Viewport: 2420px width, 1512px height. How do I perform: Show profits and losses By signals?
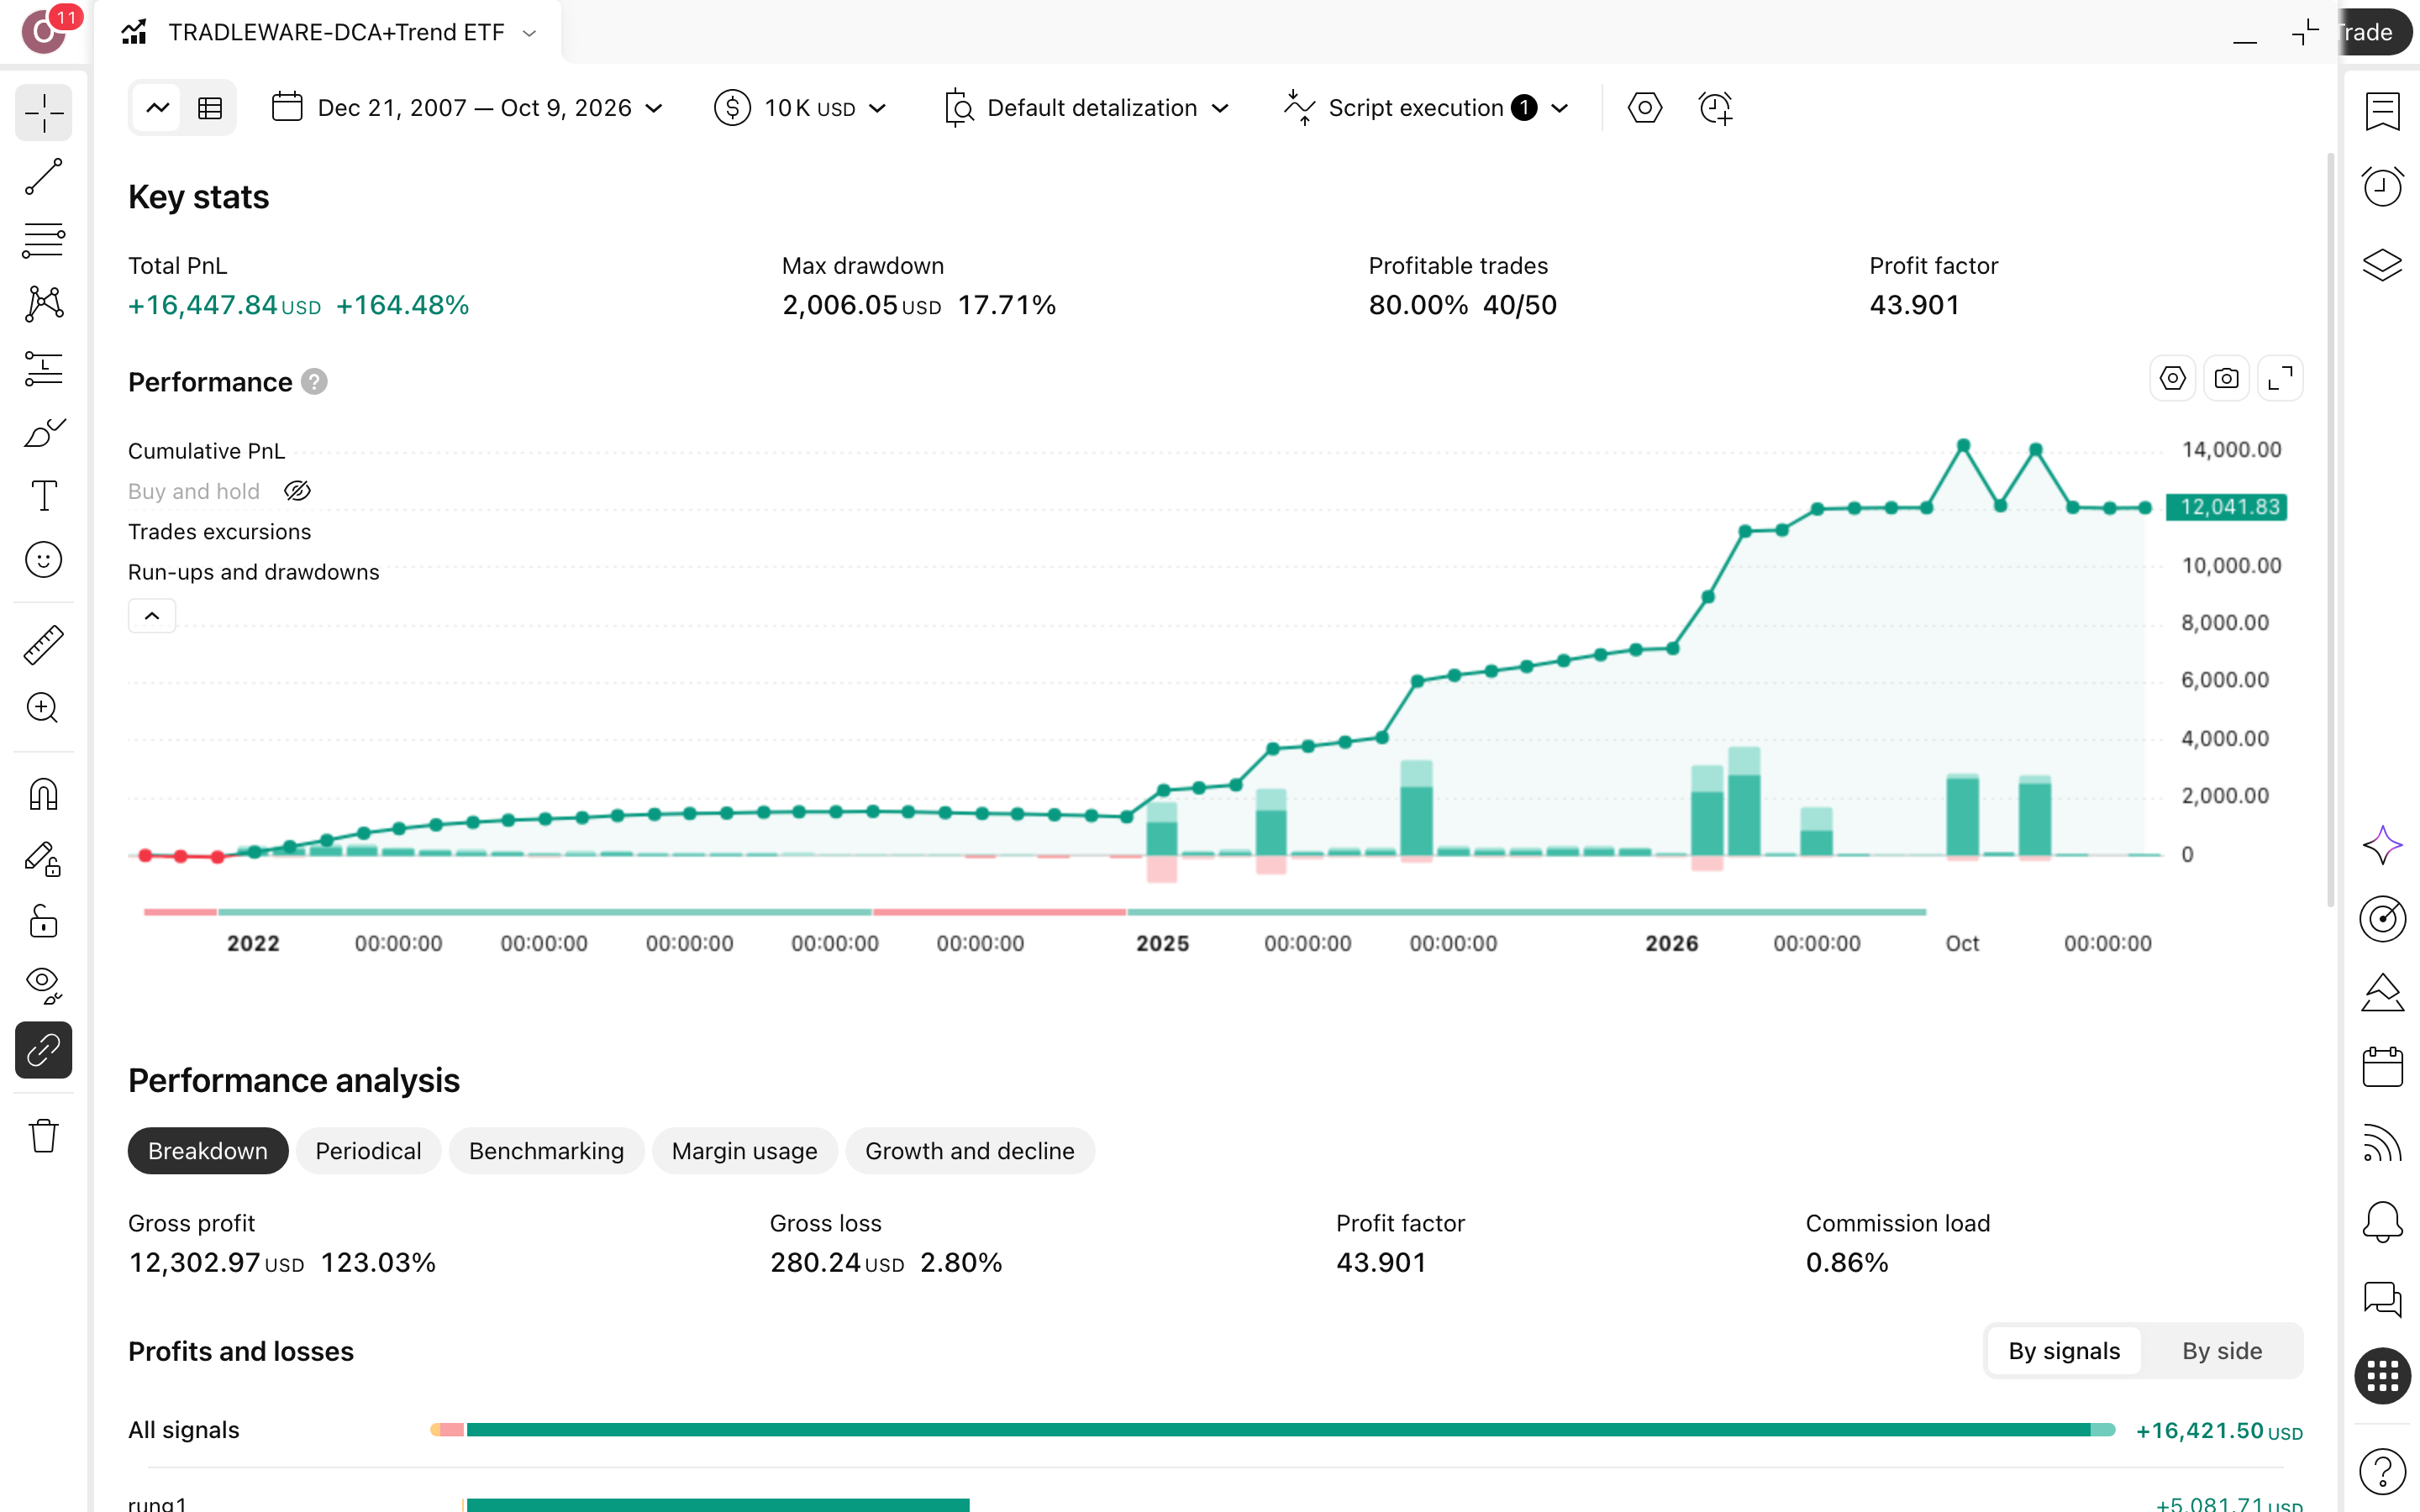2064,1351
